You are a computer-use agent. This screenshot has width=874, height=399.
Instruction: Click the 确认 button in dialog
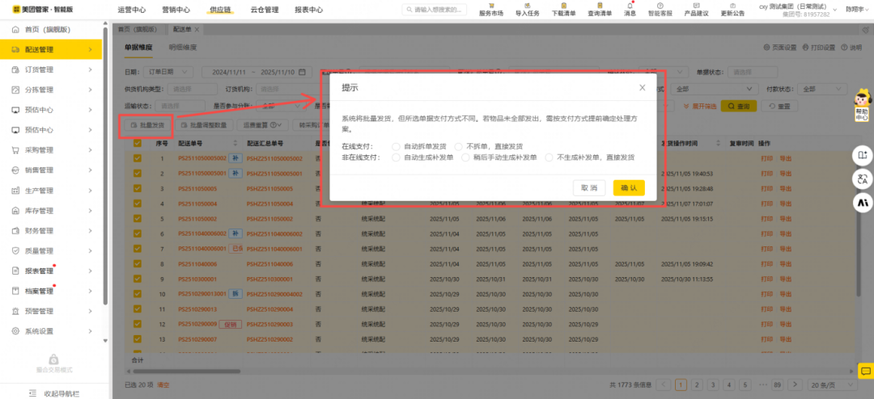pos(628,187)
